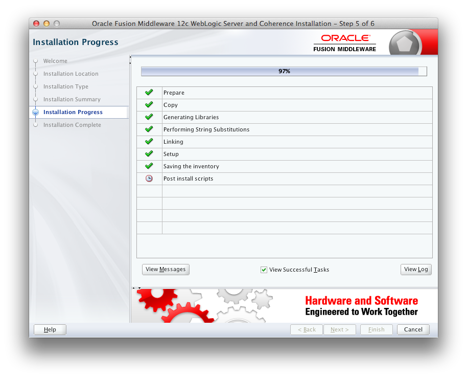Toggle the View Successful Tasks checkbox
This screenshot has height=378, width=467.
[x=264, y=270]
